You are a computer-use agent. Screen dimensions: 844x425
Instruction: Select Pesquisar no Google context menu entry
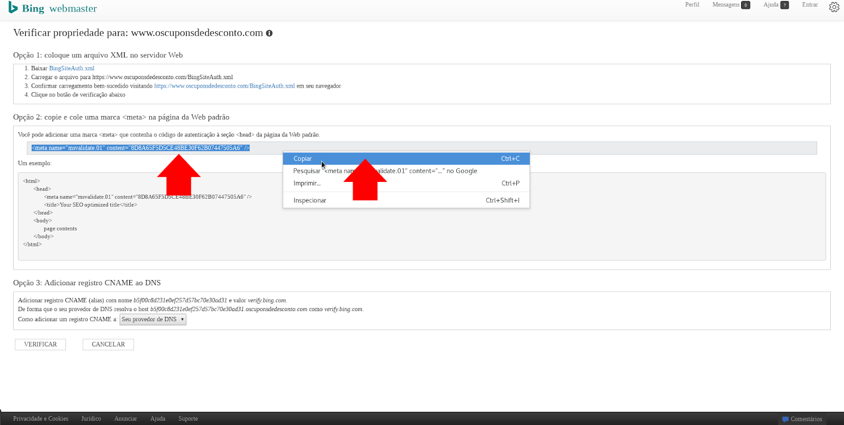pyautogui.click(x=406, y=171)
